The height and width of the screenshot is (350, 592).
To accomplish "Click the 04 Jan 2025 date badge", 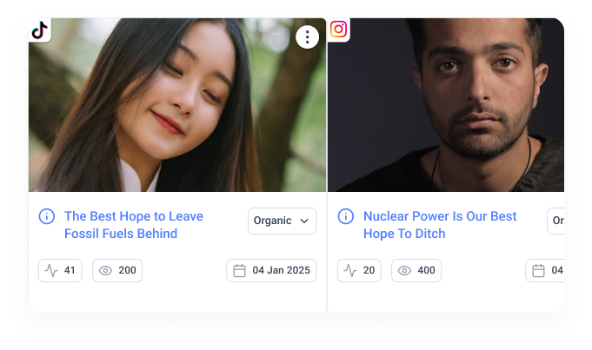I will pos(271,270).
